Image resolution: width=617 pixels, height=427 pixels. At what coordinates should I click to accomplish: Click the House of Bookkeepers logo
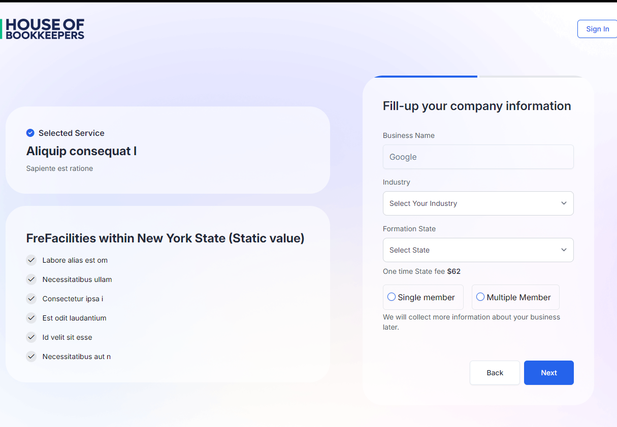tap(43, 29)
